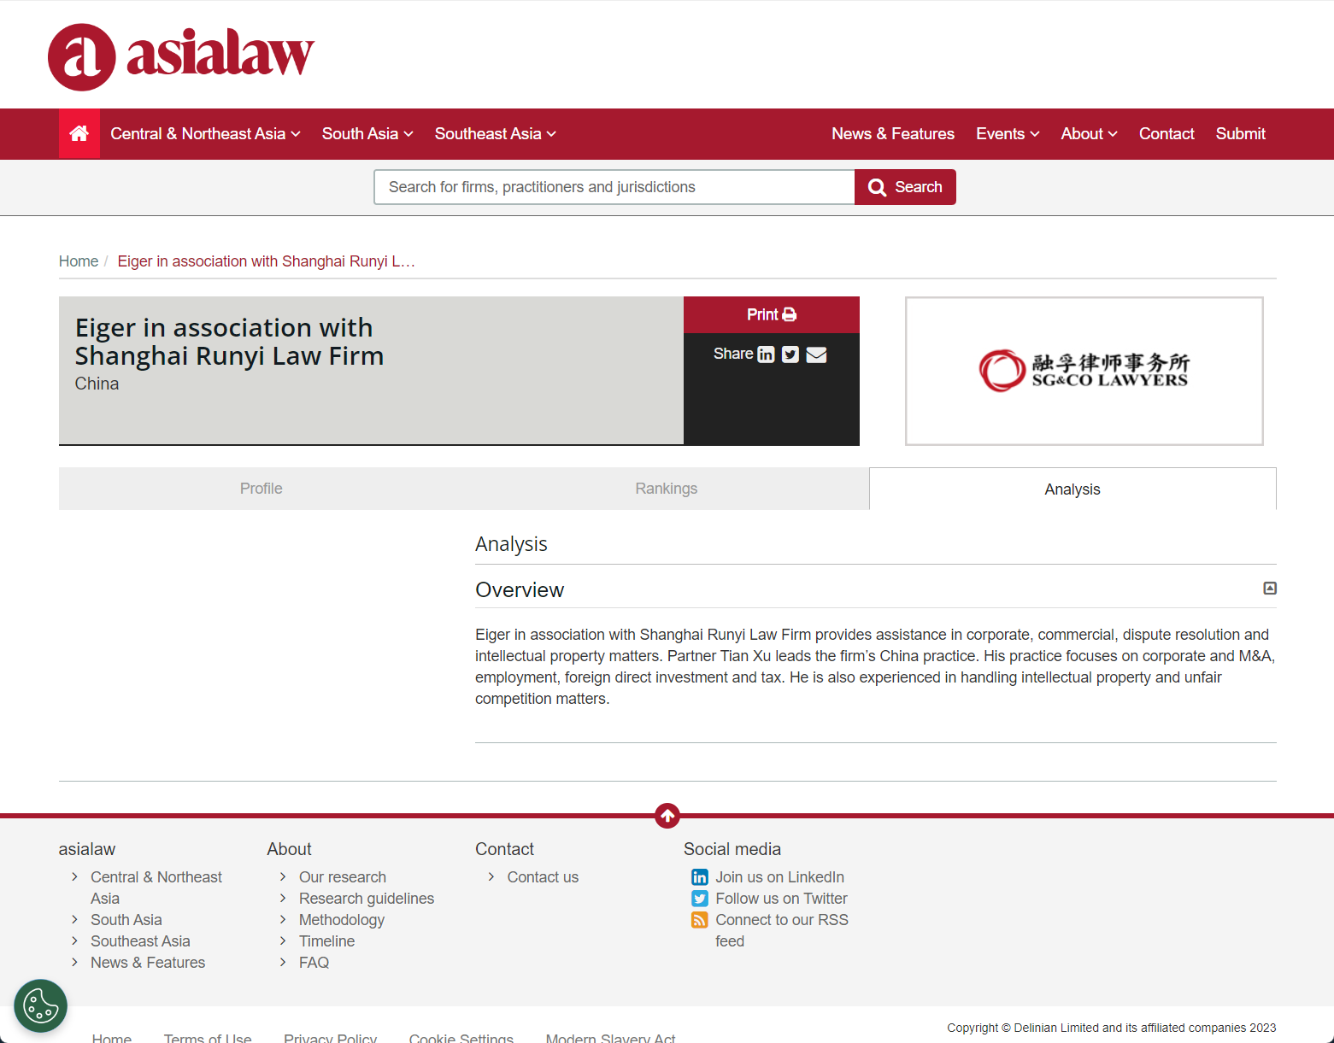The height and width of the screenshot is (1043, 1334).
Task: Expand the Southeast Asia menu
Action: 496,134
